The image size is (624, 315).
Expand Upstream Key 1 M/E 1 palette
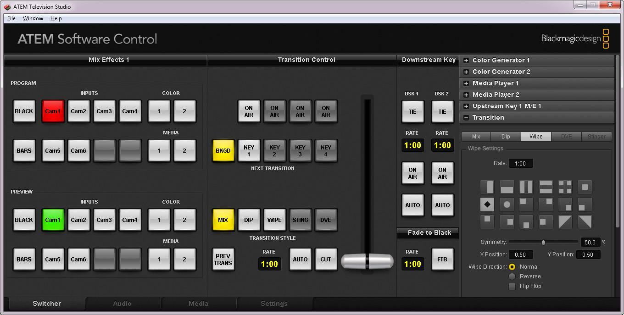click(466, 106)
